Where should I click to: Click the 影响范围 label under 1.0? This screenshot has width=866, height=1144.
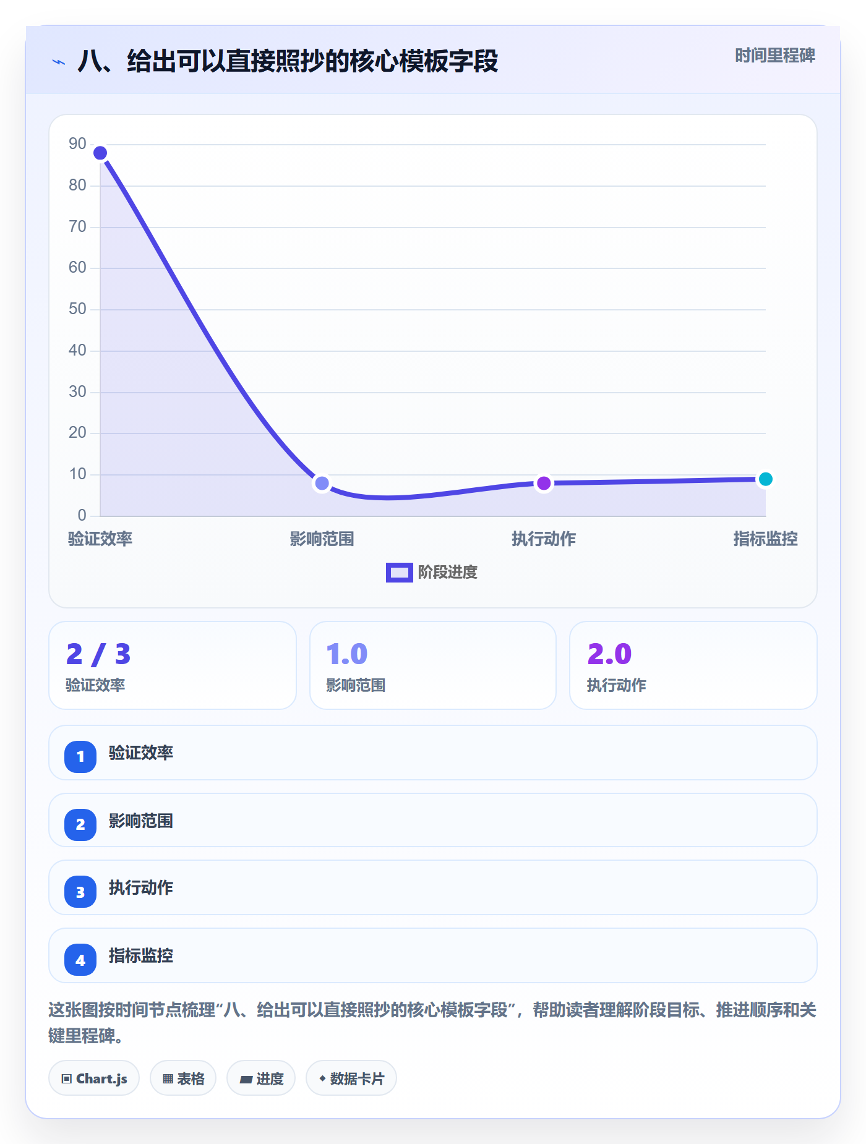[x=356, y=685]
